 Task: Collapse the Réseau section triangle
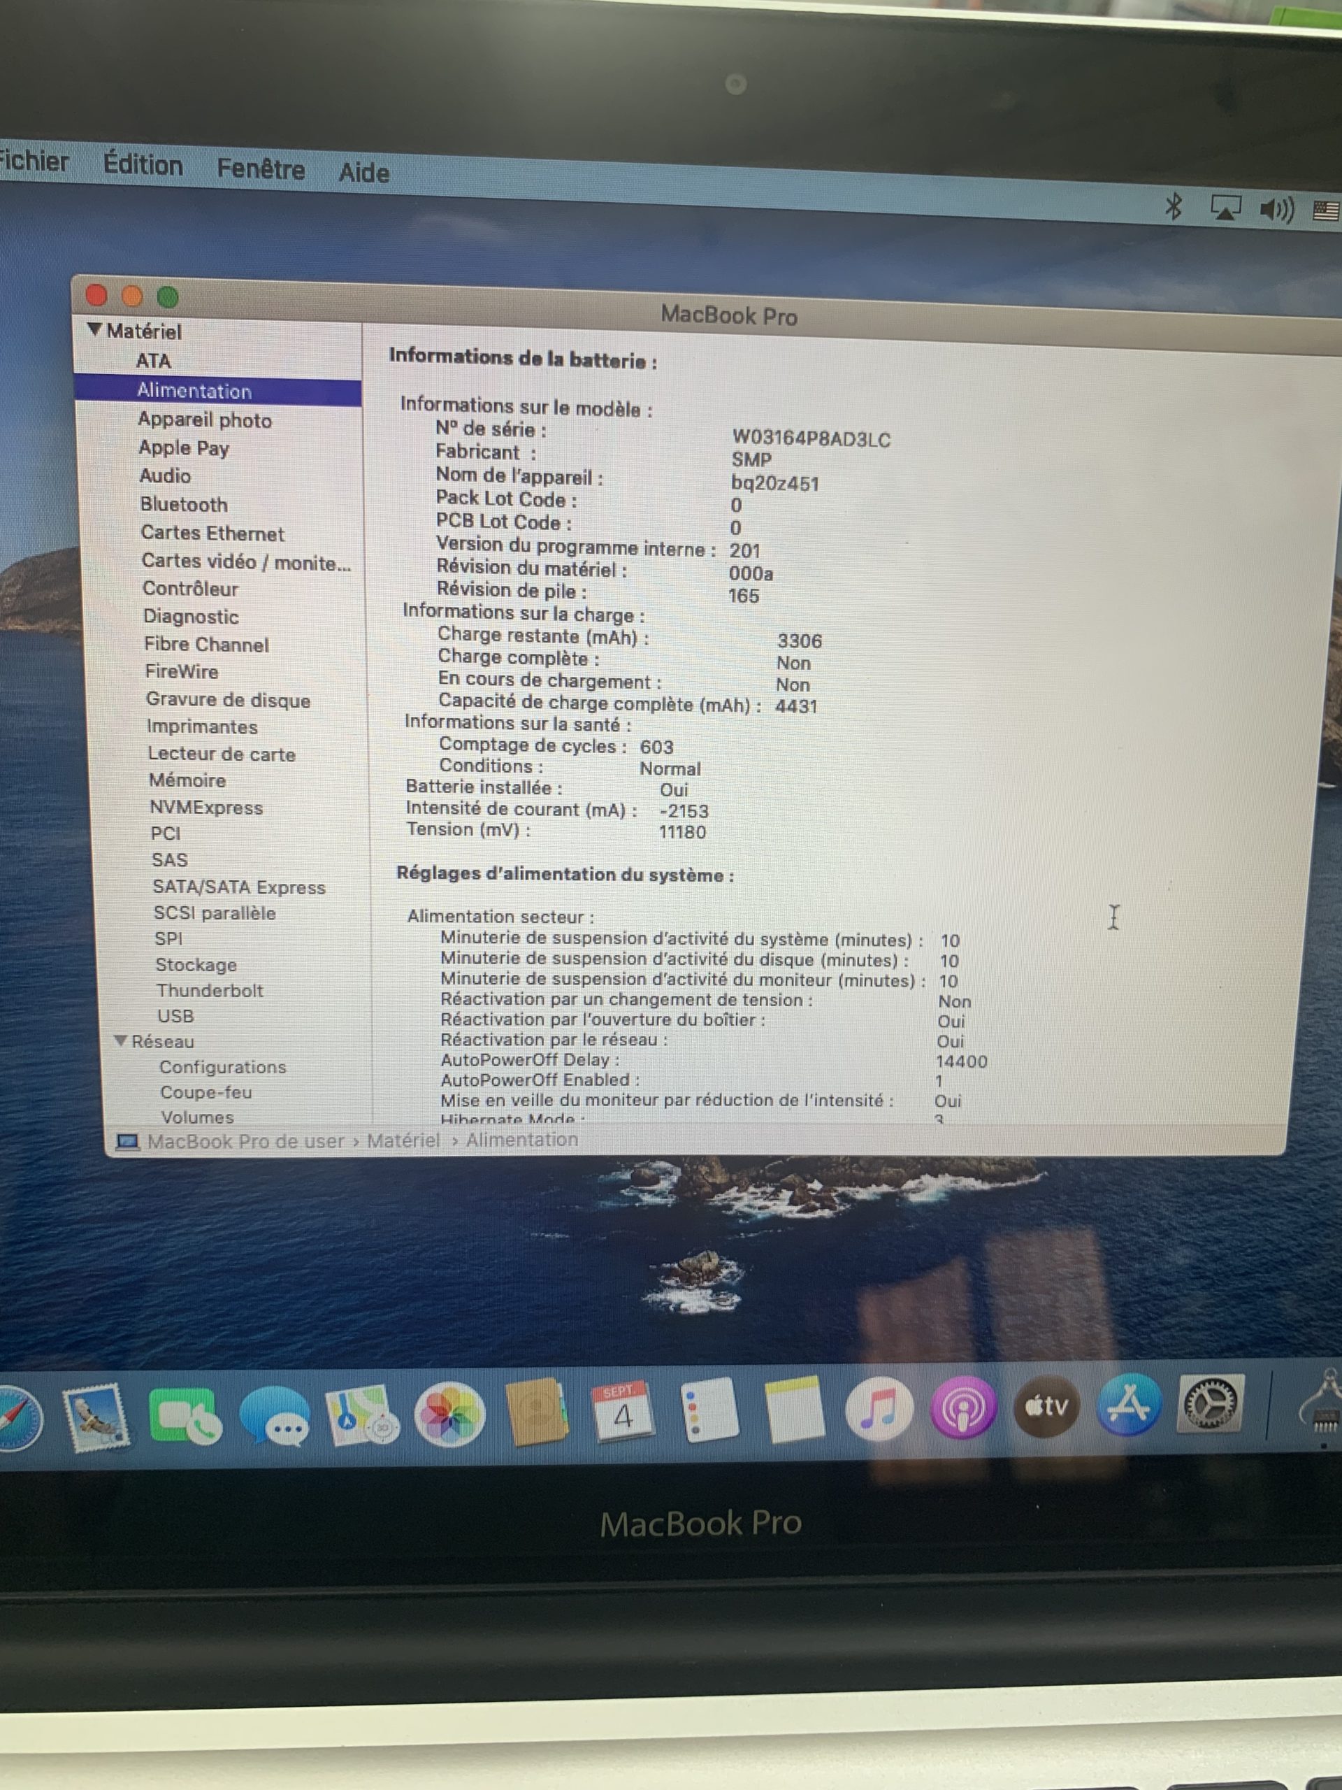[x=120, y=1040]
